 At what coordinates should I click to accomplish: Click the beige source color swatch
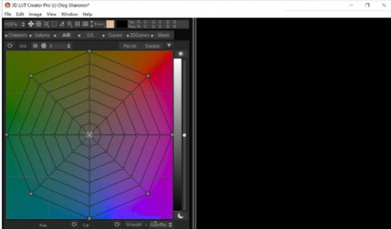110,24
